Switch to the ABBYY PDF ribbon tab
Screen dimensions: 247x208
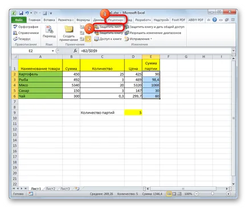(x=196, y=20)
